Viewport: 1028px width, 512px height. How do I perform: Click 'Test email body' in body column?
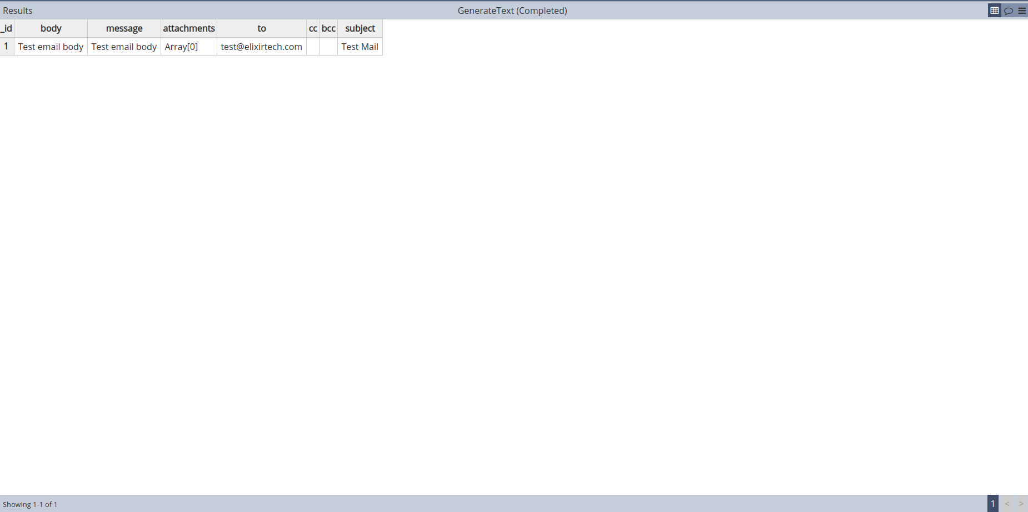[51, 47]
